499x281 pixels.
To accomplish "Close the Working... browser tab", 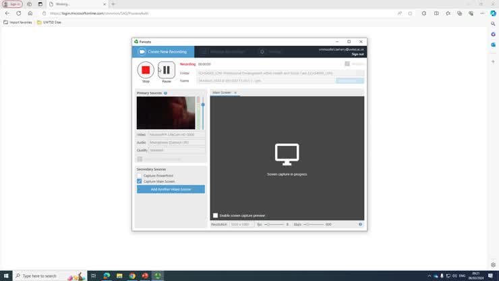I will tap(105, 5).
